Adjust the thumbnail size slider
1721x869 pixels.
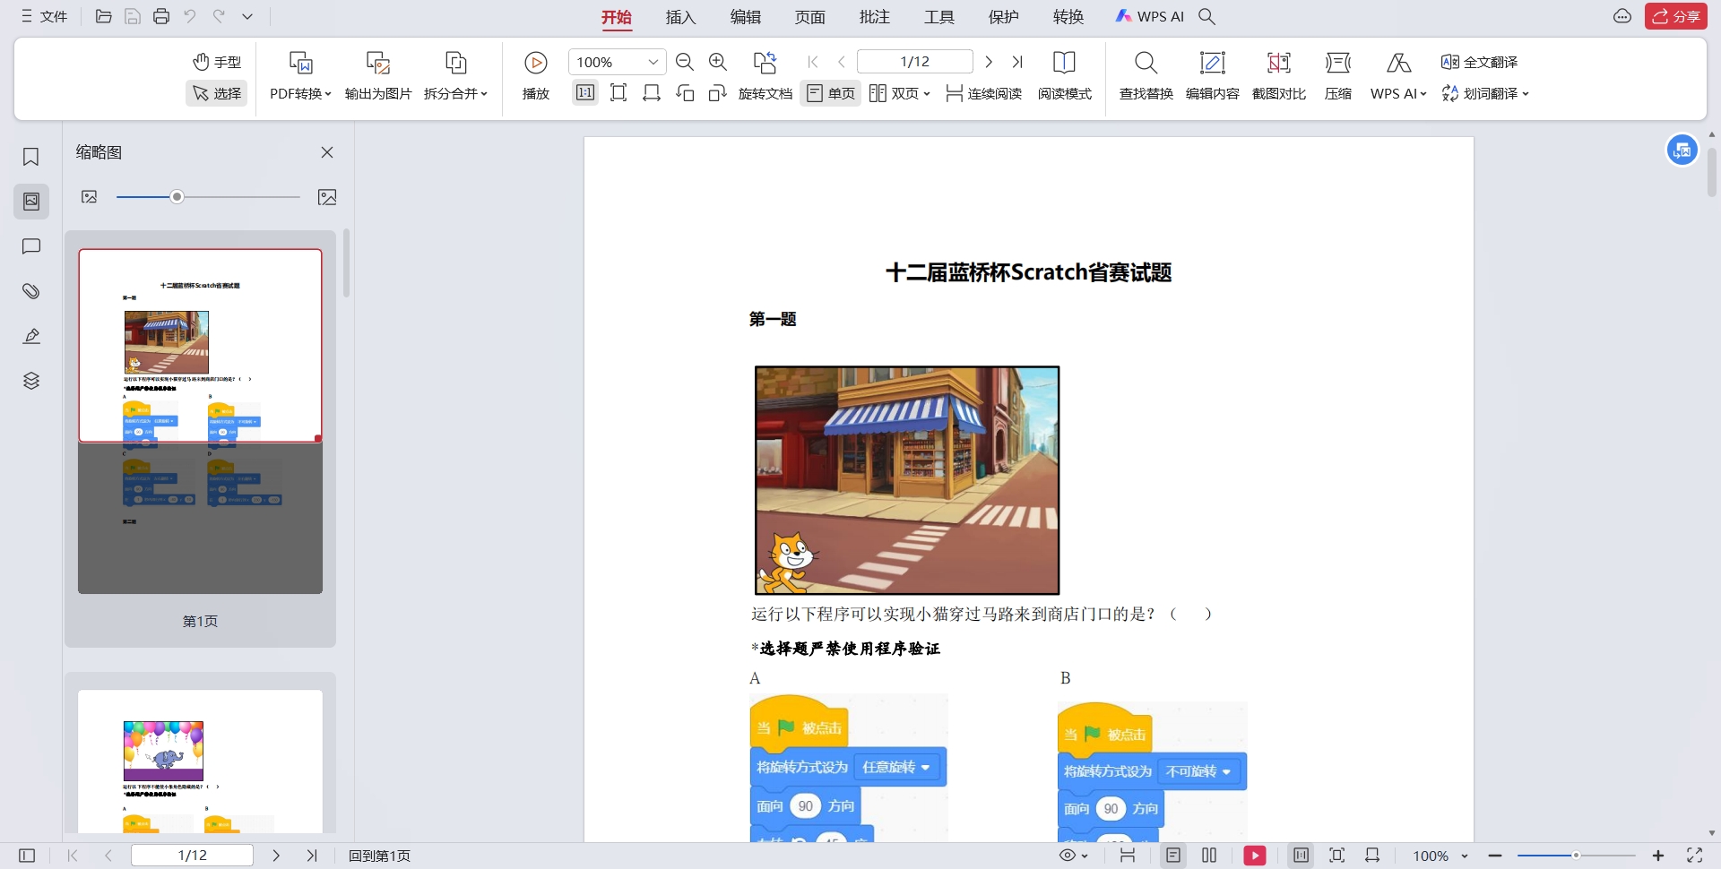pos(177,197)
